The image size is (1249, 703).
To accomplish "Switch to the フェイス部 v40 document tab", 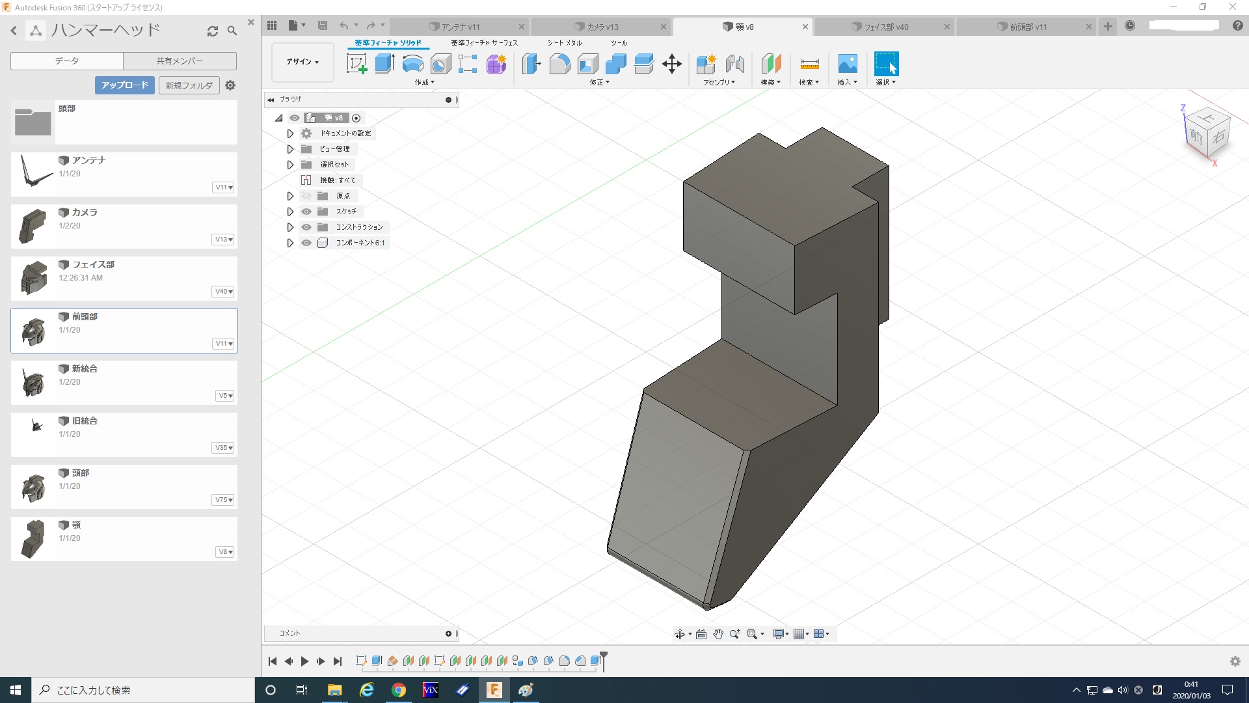I will pyautogui.click(x=885, y=27).
